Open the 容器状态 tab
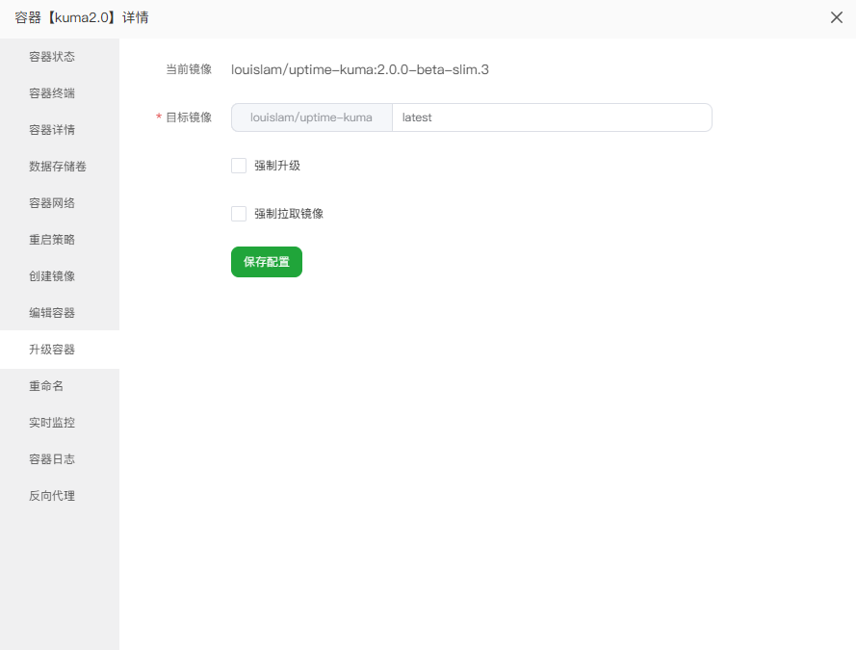856x650 pixels. click(52, 57)
